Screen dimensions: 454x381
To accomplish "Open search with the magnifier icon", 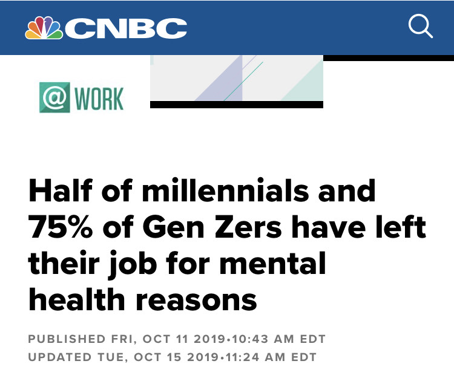I will tap(421, 27).
